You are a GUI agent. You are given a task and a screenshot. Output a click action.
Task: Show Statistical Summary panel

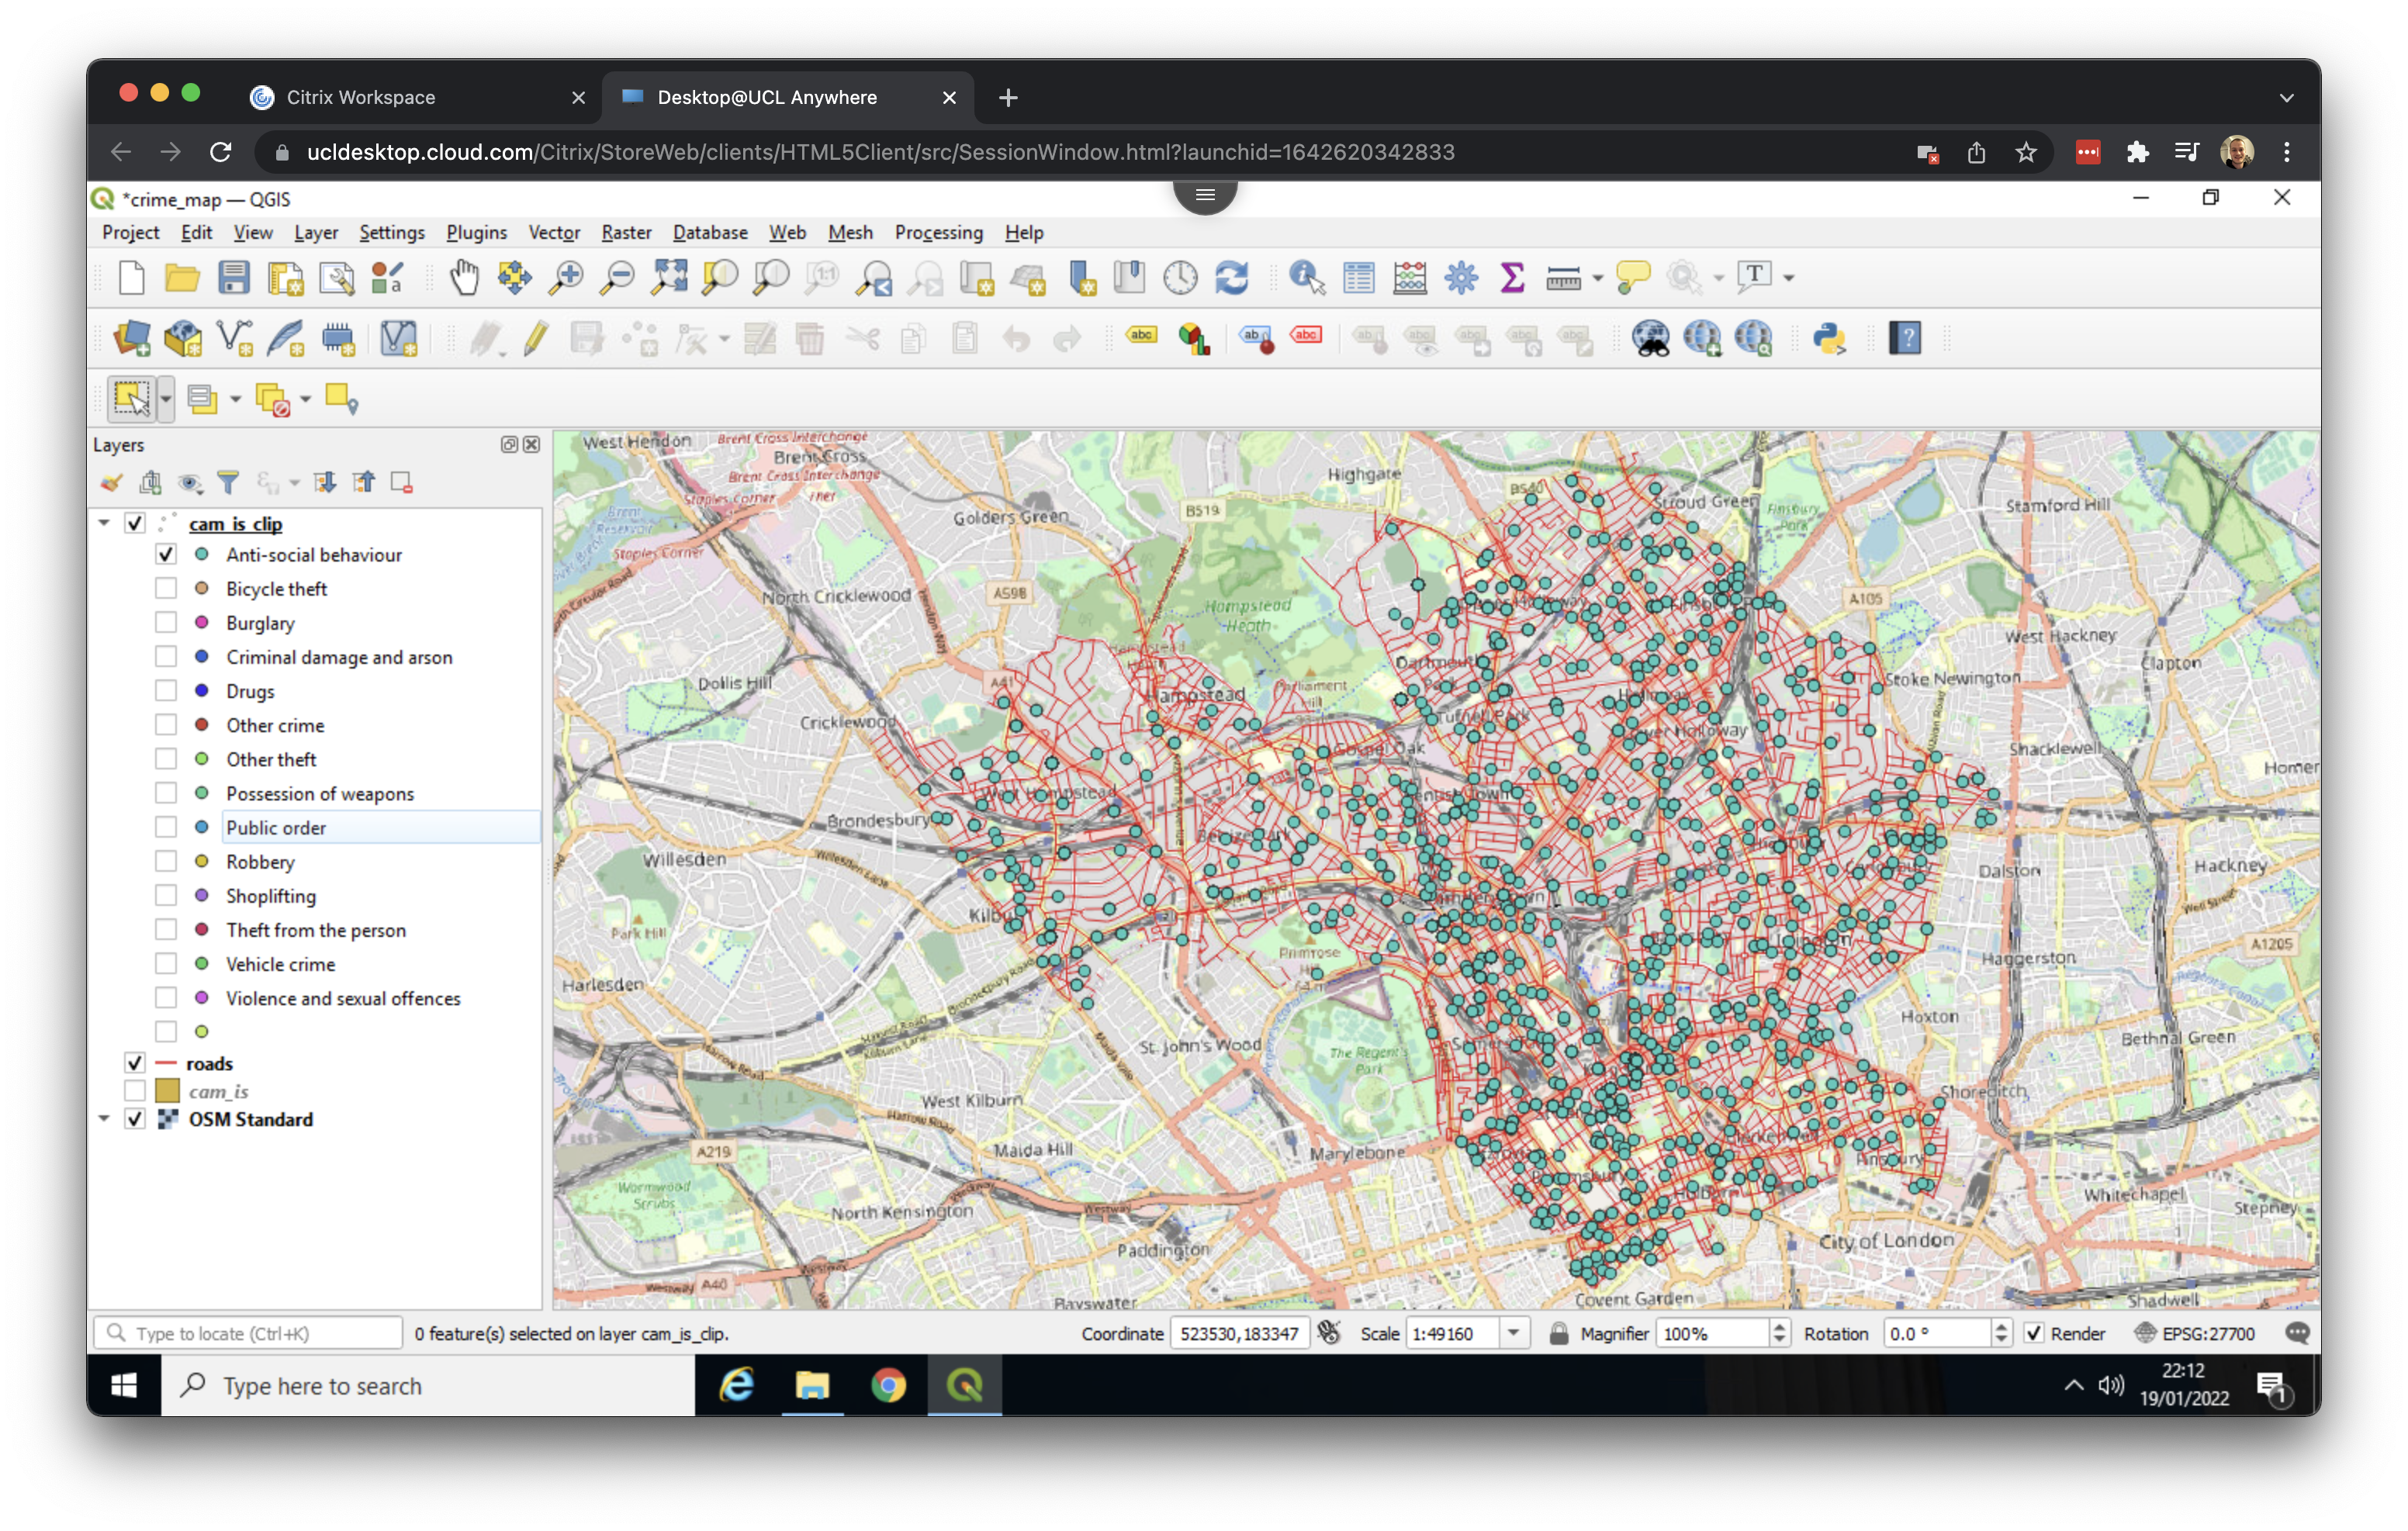(x=1511, y=278)
